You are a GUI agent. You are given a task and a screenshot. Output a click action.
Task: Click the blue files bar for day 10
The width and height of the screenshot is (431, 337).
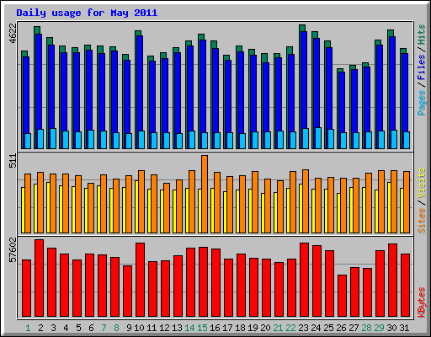[x=140, y=83]
